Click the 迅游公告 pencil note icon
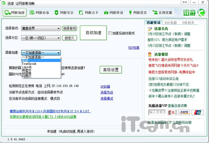The width and height of the screenshot is (209, 143). click(x=150, y=29)
